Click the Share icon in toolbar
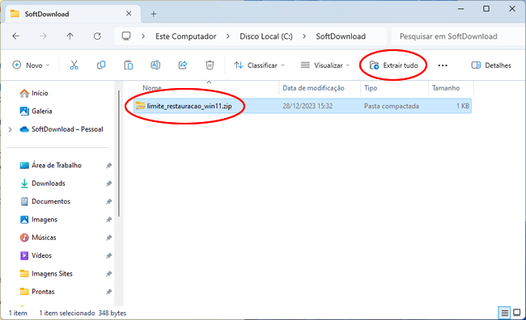526x320 pixels. click(x=183, y=65)
